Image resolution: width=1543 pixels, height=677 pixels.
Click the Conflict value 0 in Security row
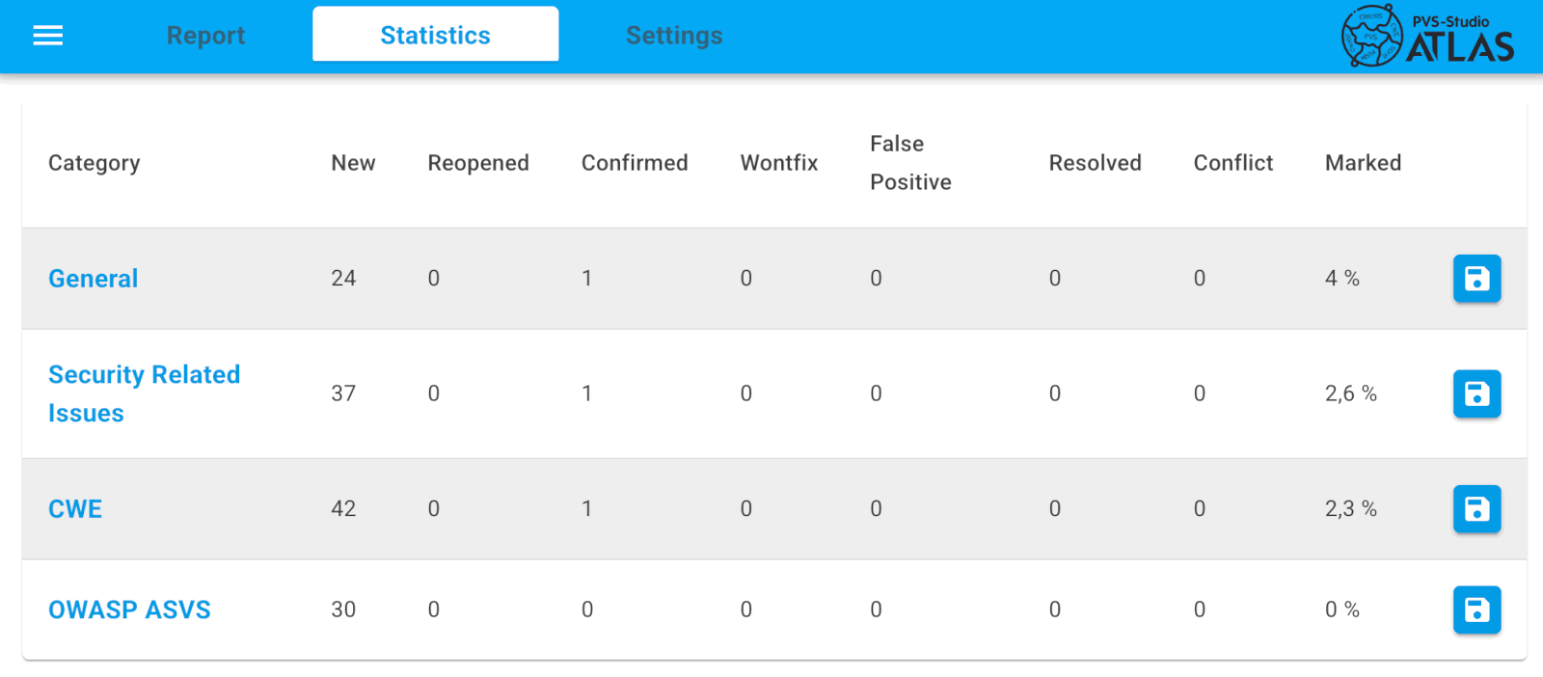tap(1200, 393)
